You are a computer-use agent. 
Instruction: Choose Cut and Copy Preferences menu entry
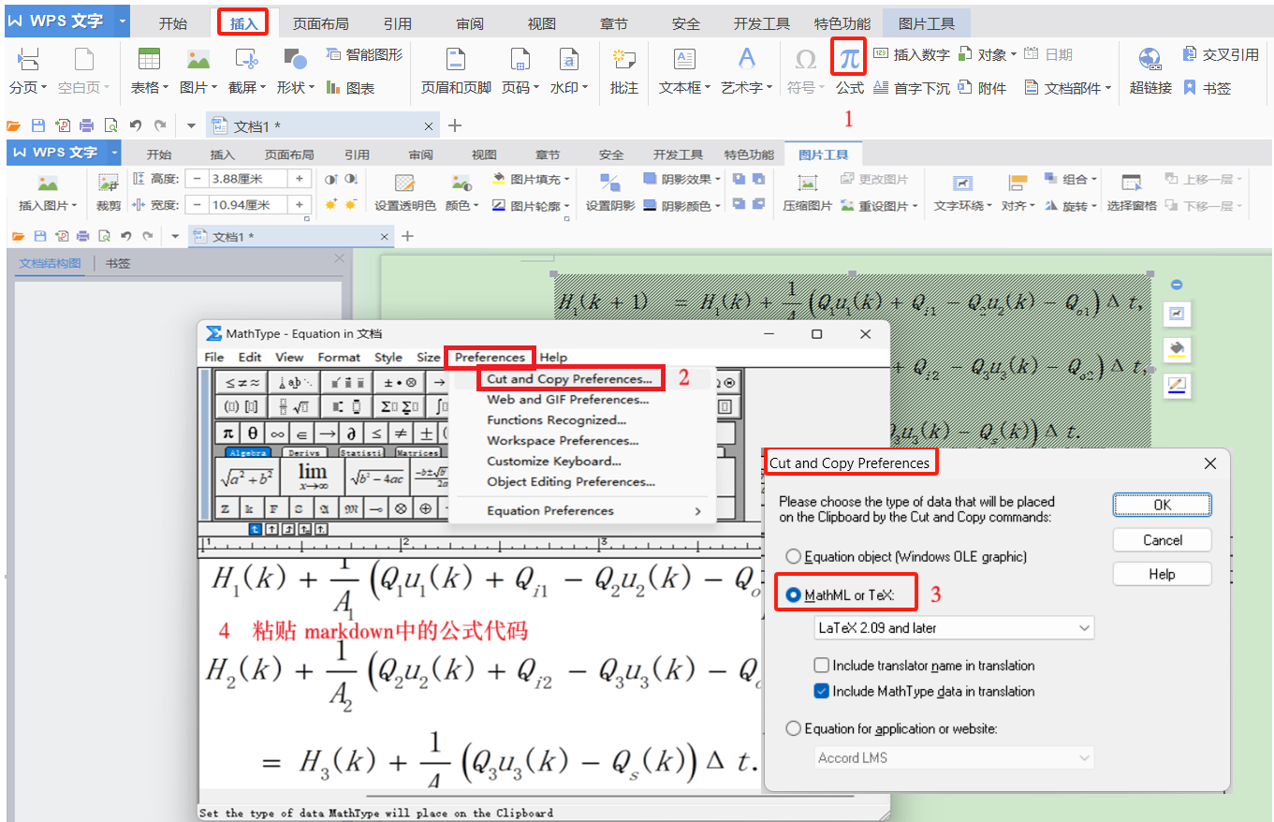569,379
